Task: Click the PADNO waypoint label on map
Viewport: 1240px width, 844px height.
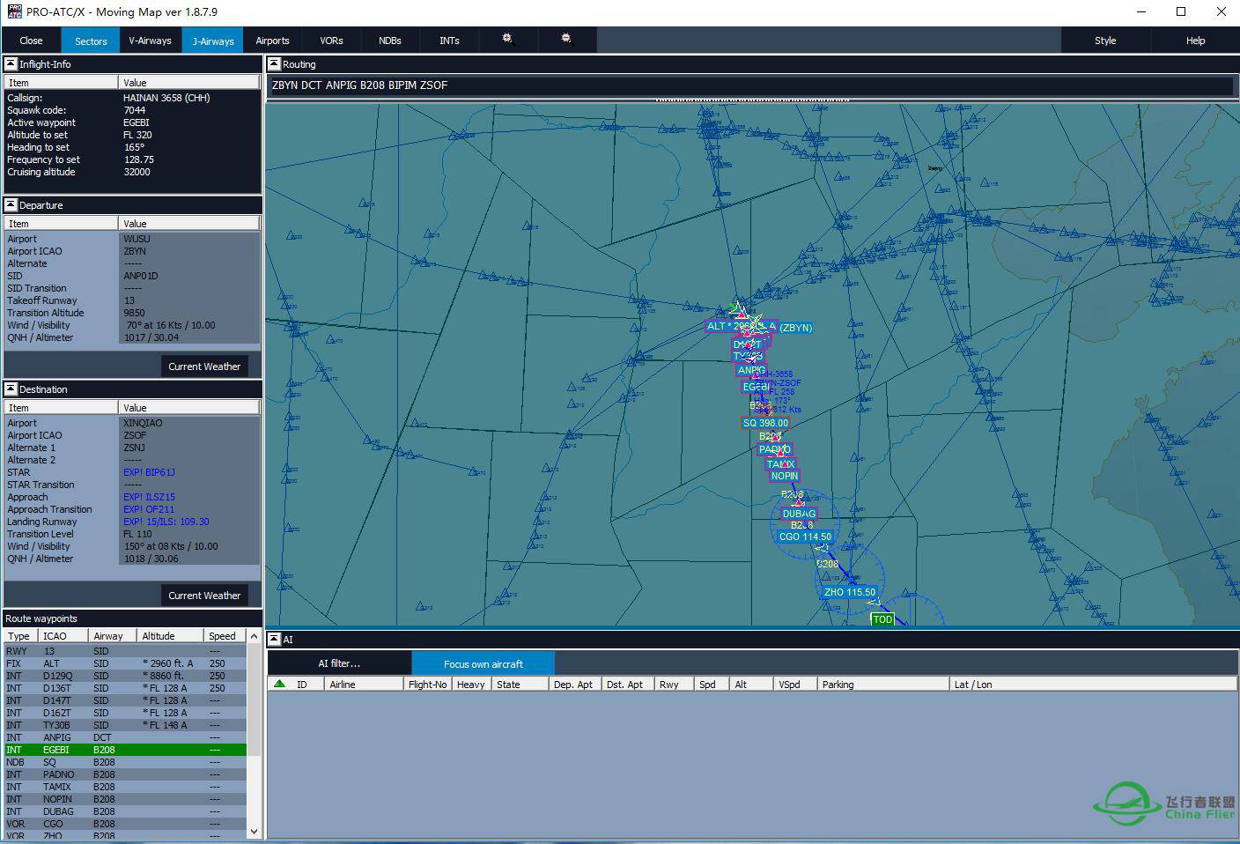Action: [x=775, y=449]
